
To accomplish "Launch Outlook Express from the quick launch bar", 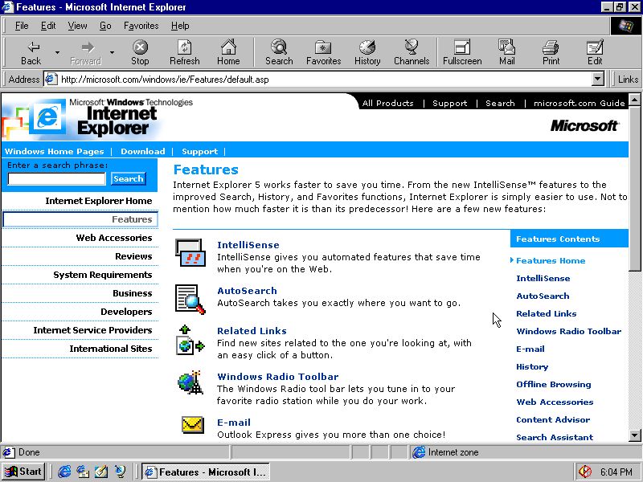I will (83, 472).
